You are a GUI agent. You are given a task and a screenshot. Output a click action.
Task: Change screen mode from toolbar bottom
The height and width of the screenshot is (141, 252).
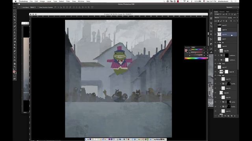(x=15, y=79)
